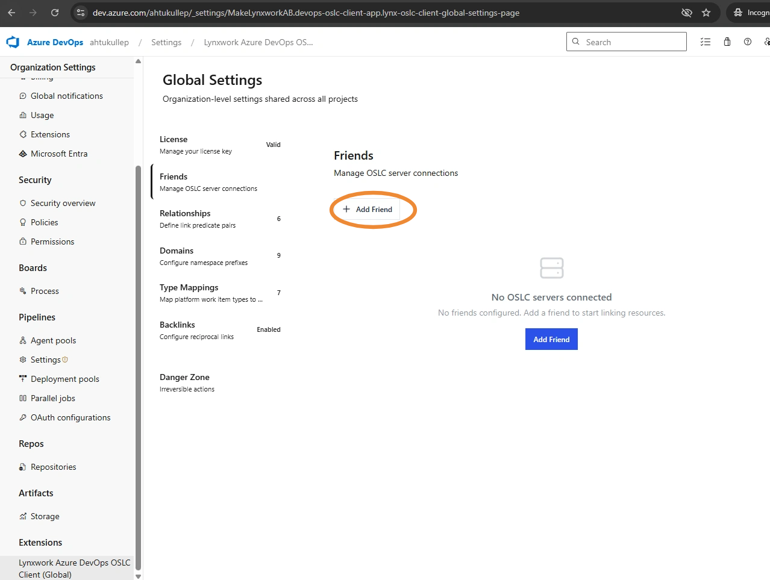Click the Process gears icon
This screenshot has width=770, height=580.
[23, 291]
